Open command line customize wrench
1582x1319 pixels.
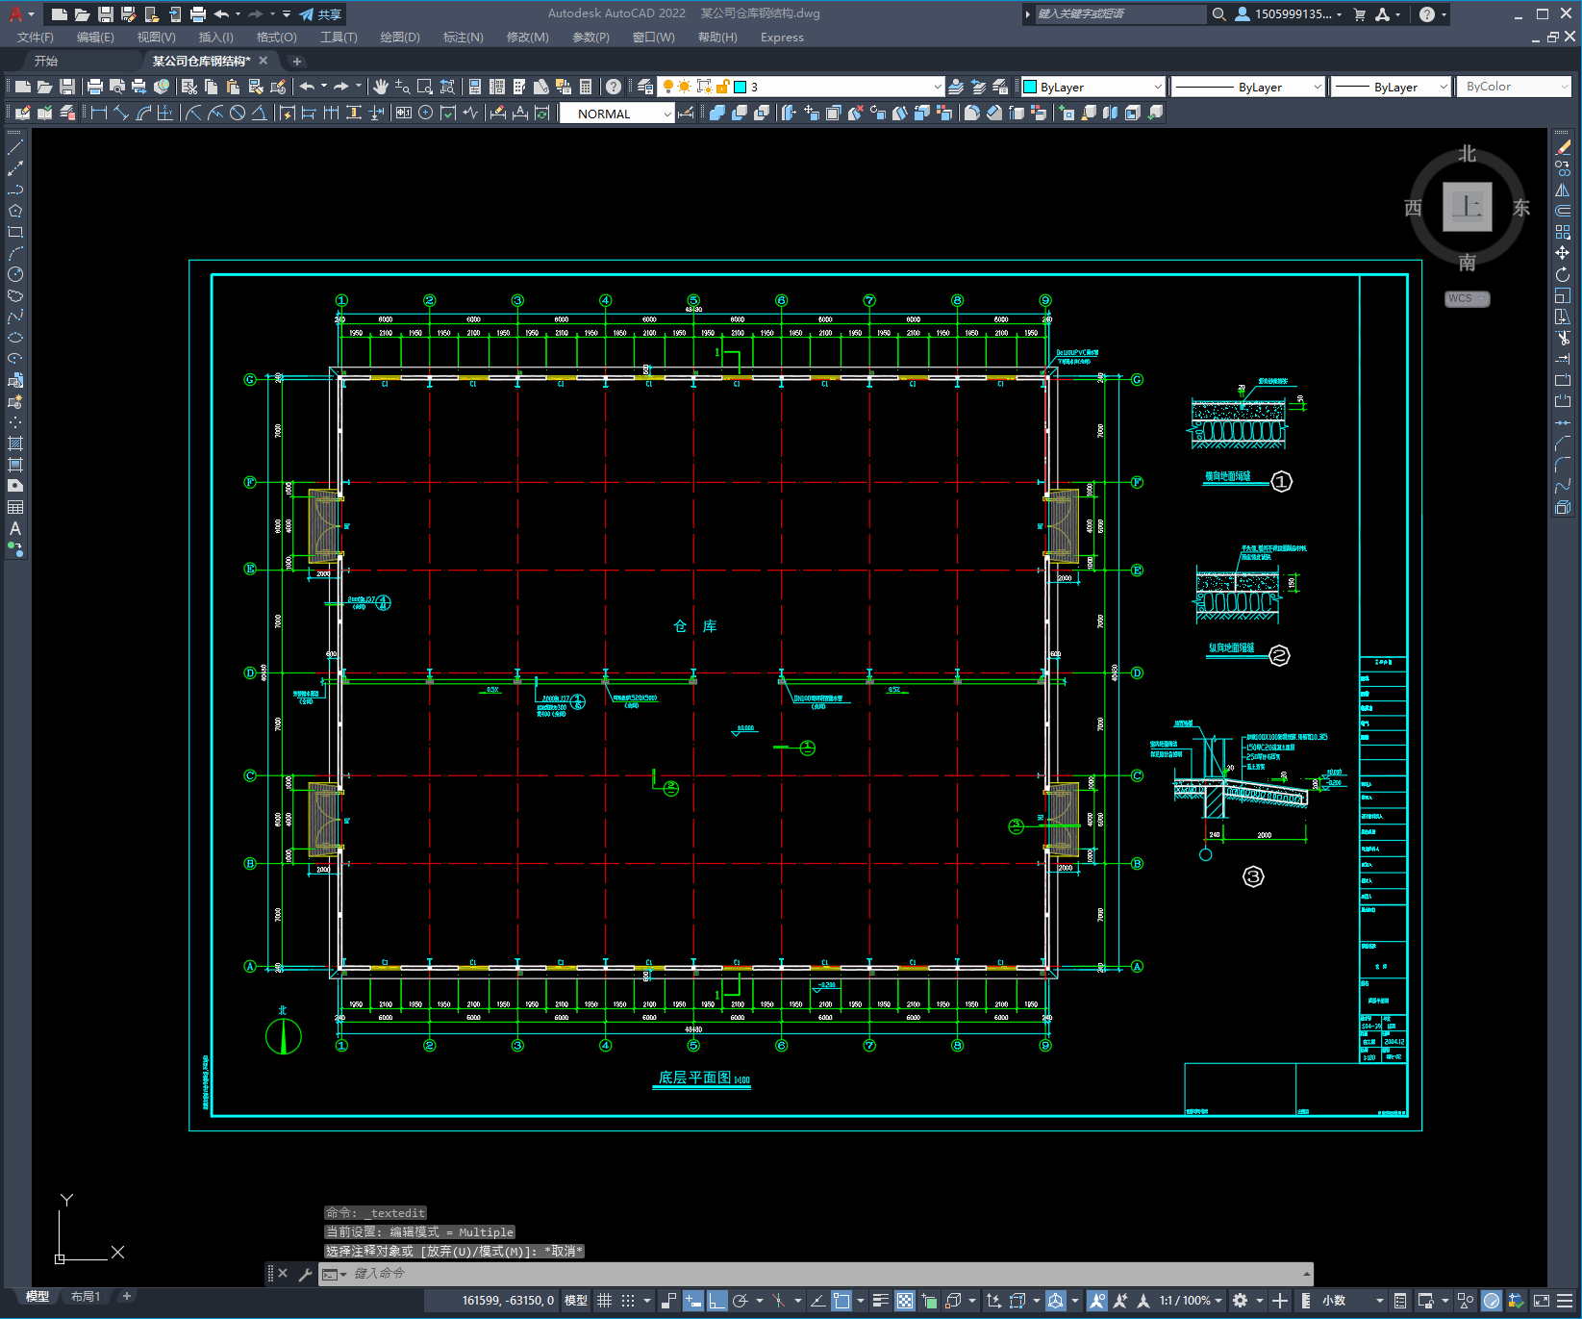click(x=306, y=1274)
